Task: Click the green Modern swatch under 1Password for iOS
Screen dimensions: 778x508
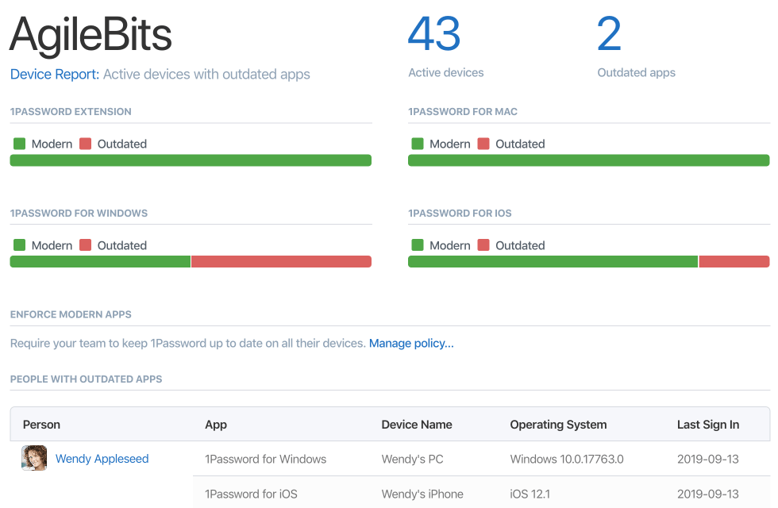Action: click(x=418, y=245)
